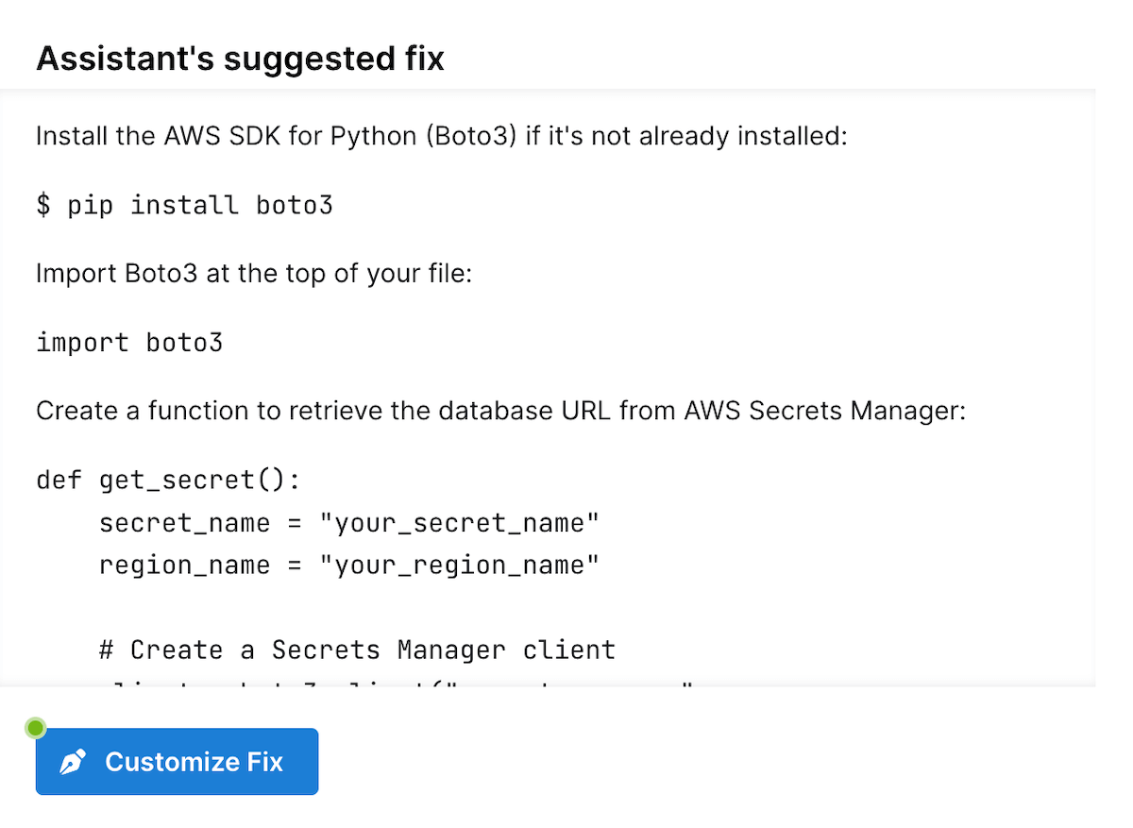This screenshot has width=1133, height=828.
Task: Click the "(Boto3)" text in first sentence
Action: tap(471, 136)
